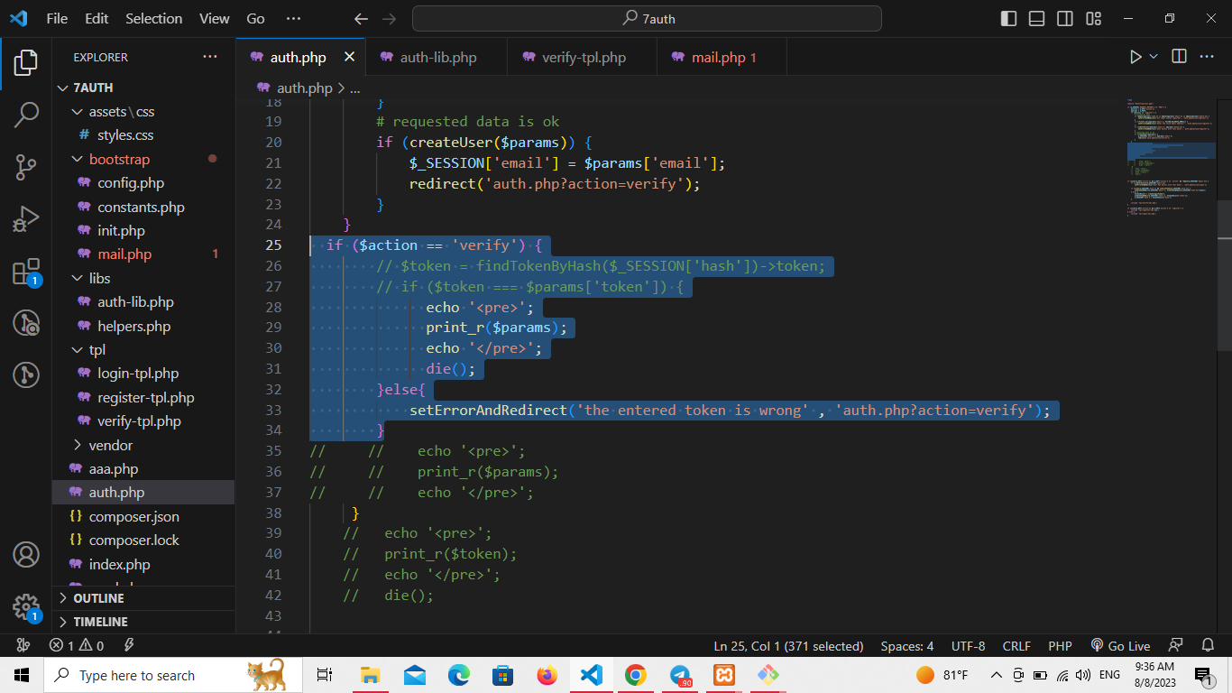Open styles.css in the explorer

pos(144,135)
